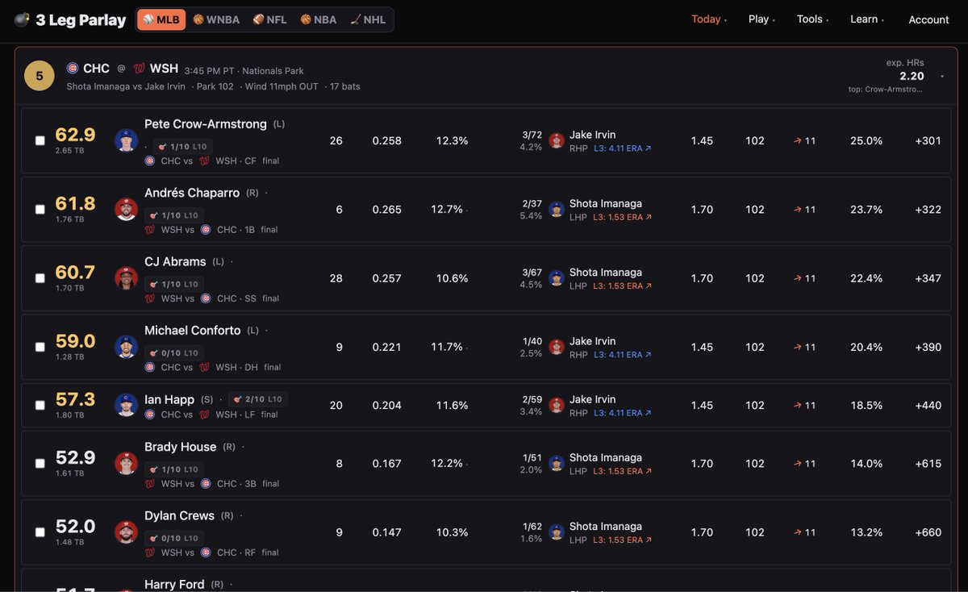Check the Brady House checkbox
968x592 pixels.
(40, 463)
